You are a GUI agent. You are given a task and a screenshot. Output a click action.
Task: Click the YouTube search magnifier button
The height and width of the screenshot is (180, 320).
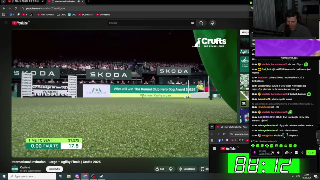[x=201, y=23]
